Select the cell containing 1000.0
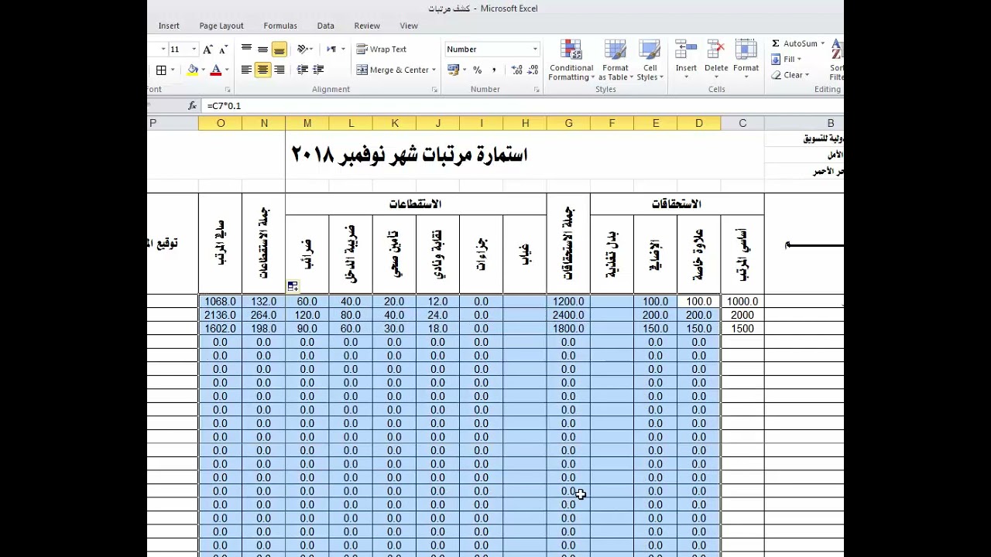 (742, 302)
